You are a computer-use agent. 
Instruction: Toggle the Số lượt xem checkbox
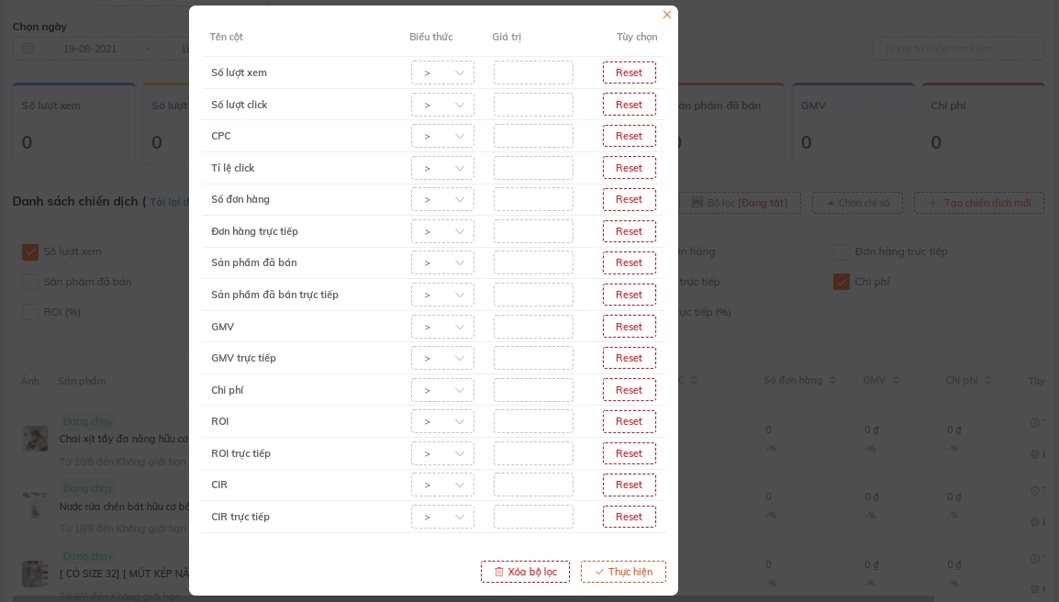click(x=30, y=251)
